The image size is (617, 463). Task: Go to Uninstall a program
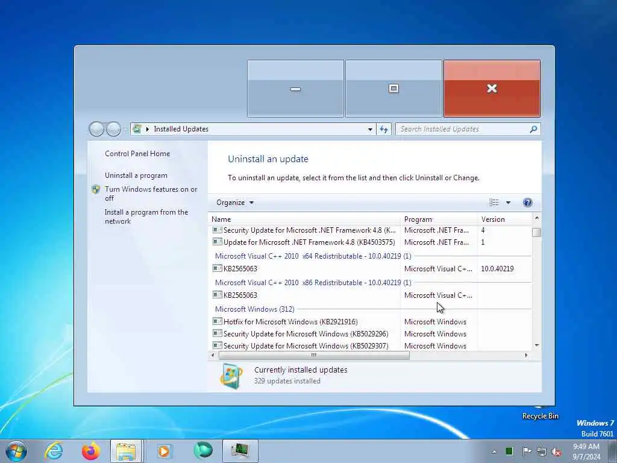tap(136, 175)
